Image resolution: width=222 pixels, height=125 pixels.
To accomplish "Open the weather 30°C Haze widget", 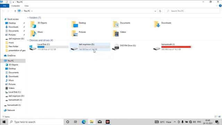I will click(x=163, y=122).
